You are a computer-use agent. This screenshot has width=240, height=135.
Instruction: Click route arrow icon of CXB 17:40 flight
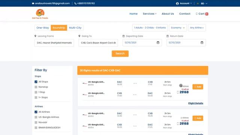135,94
